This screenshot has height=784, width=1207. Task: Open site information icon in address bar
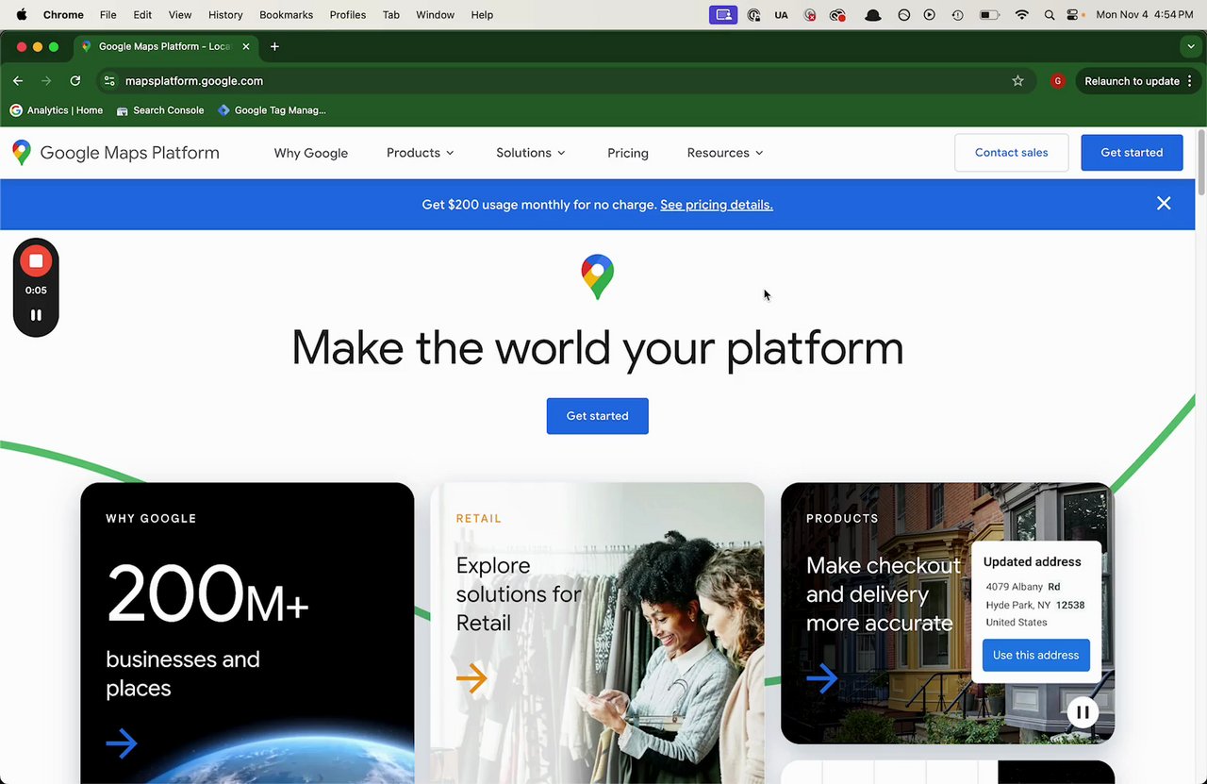click(109, 81)
